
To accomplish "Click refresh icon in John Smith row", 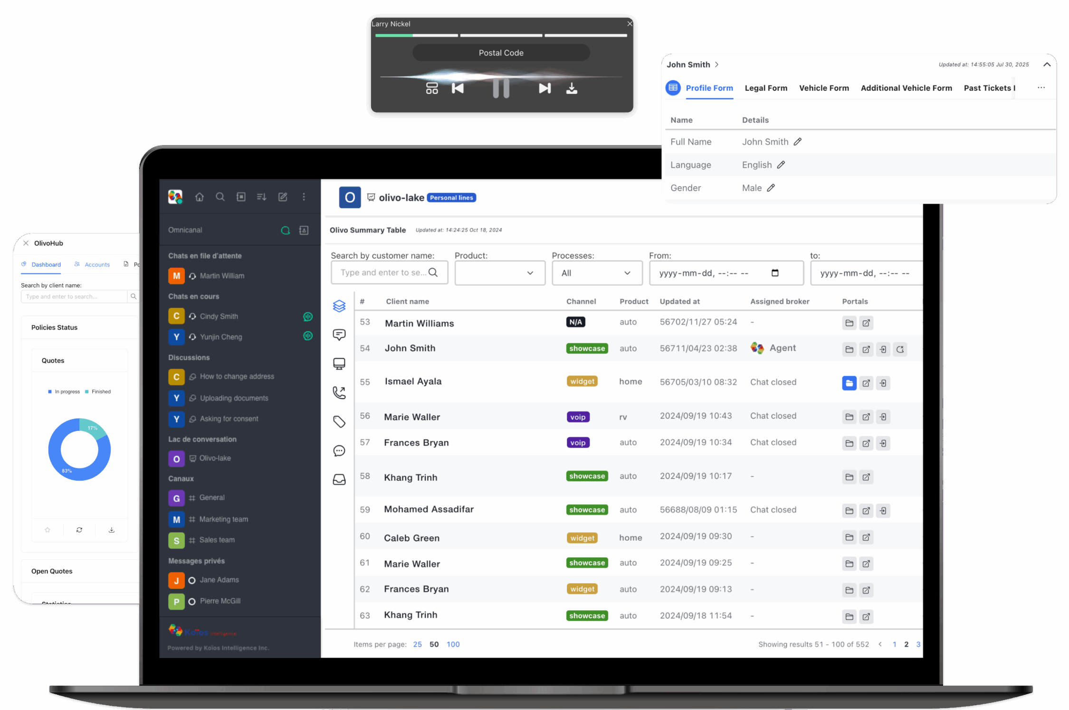I will coord(900,349).
